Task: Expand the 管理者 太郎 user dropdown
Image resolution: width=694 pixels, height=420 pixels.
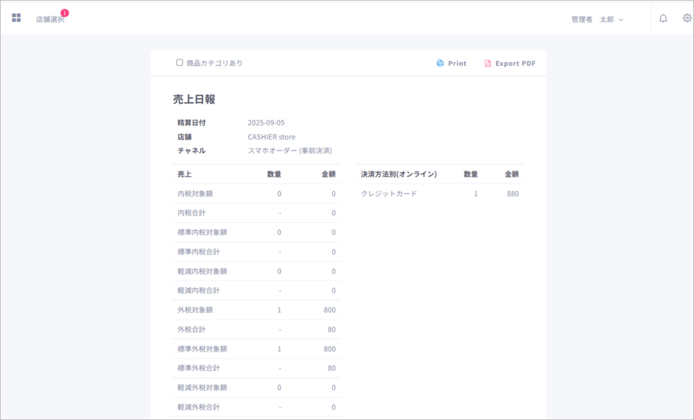Action: (x=597, y=20)
